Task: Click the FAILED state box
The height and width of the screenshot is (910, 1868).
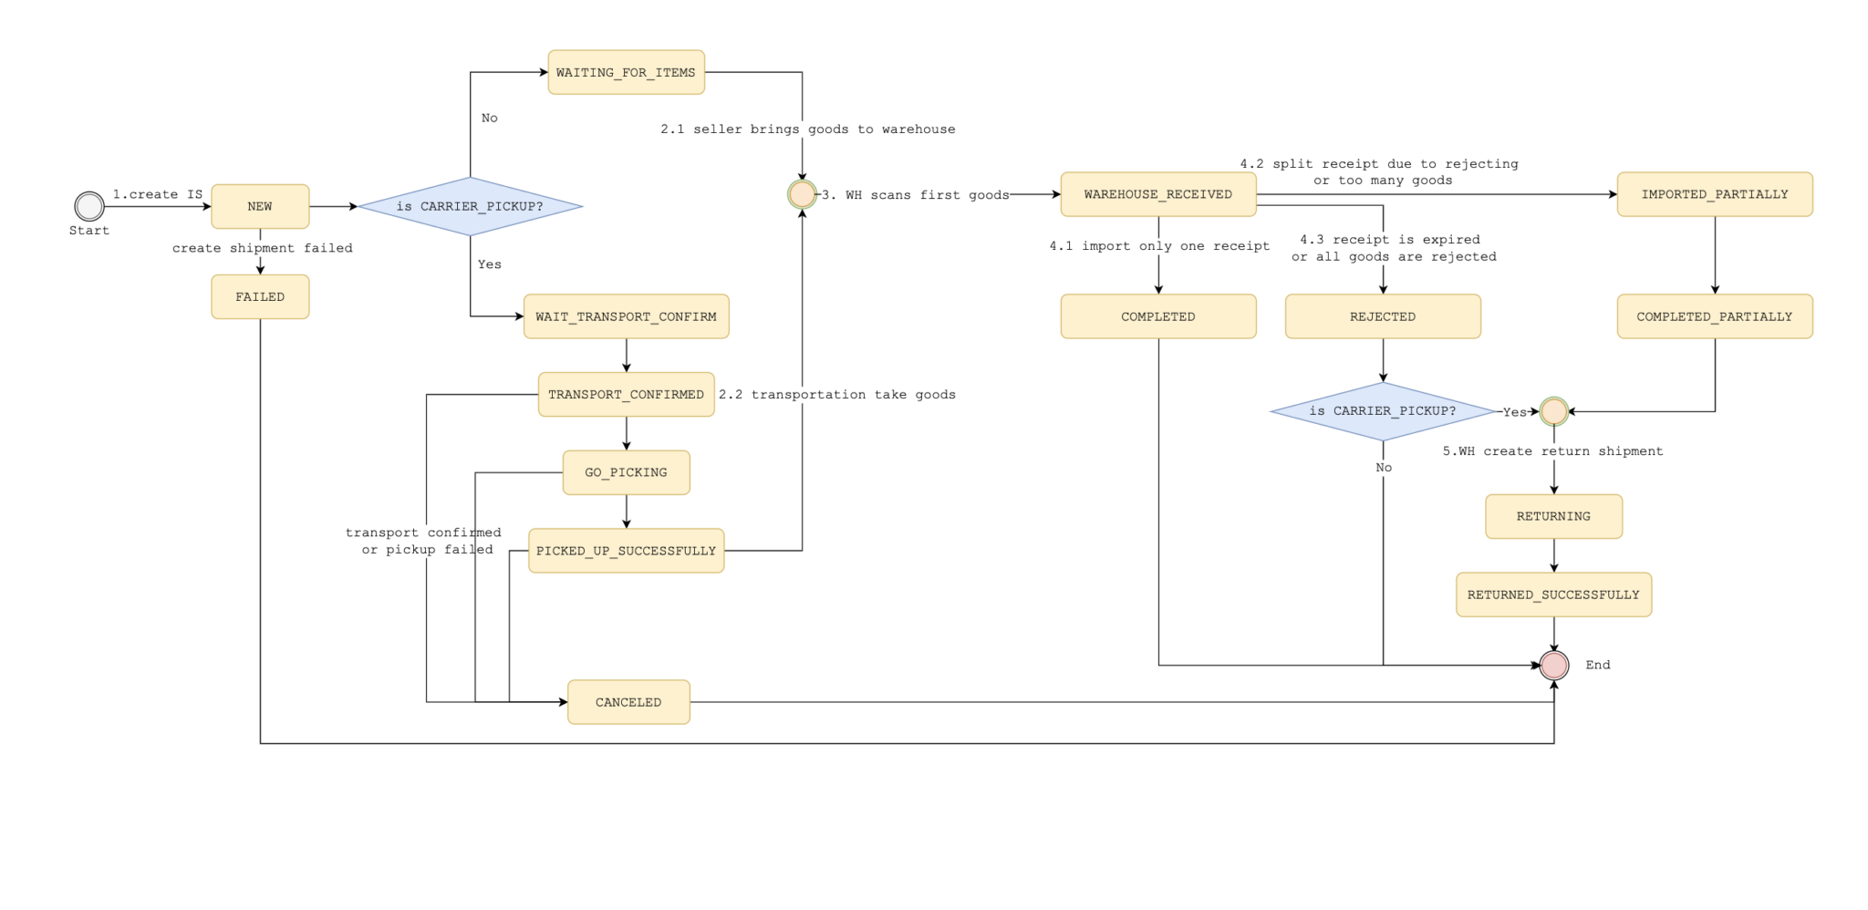Action: tap(260, 296)
